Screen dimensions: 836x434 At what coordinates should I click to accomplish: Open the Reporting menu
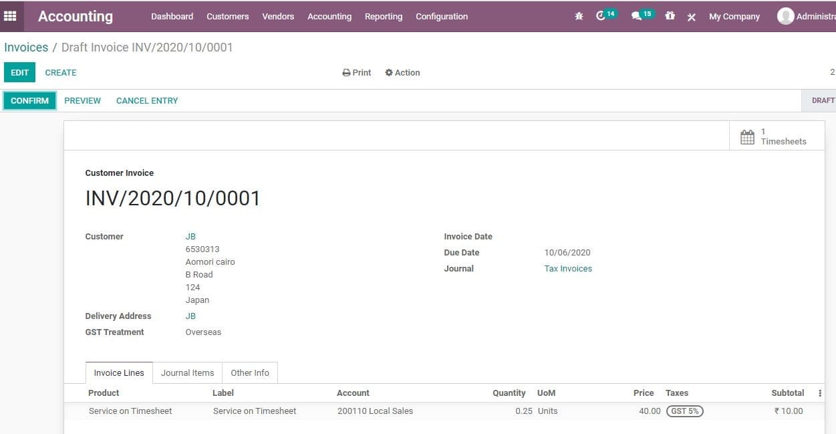pos(383,16)
